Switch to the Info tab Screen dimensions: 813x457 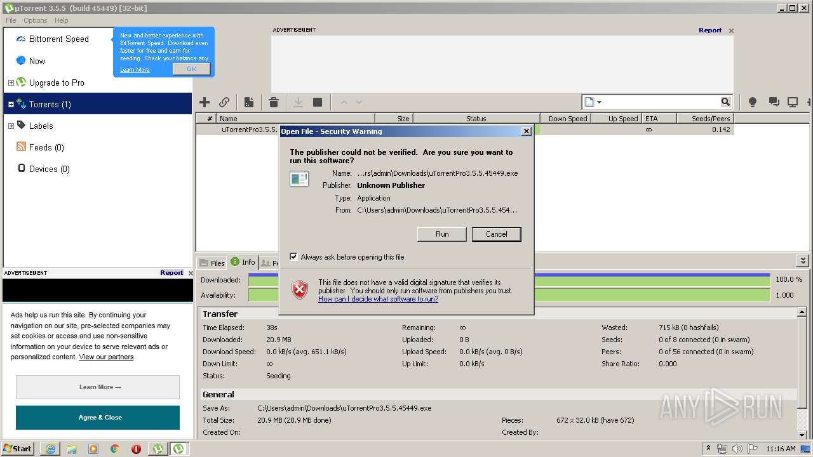pos(243,262)
